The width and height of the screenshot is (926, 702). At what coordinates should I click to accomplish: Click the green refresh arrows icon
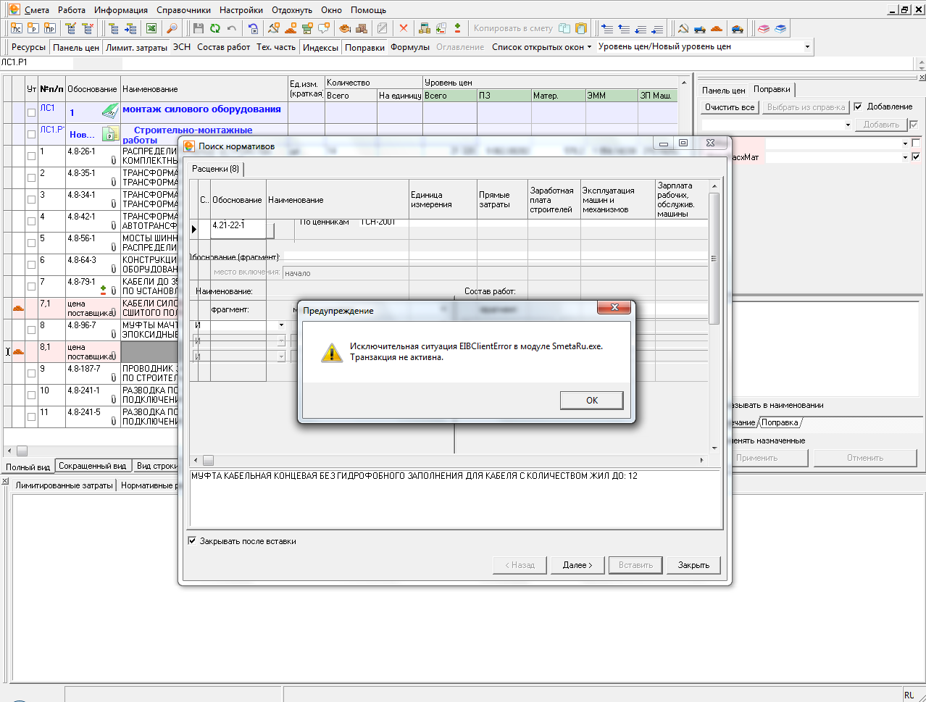[215, 28]
